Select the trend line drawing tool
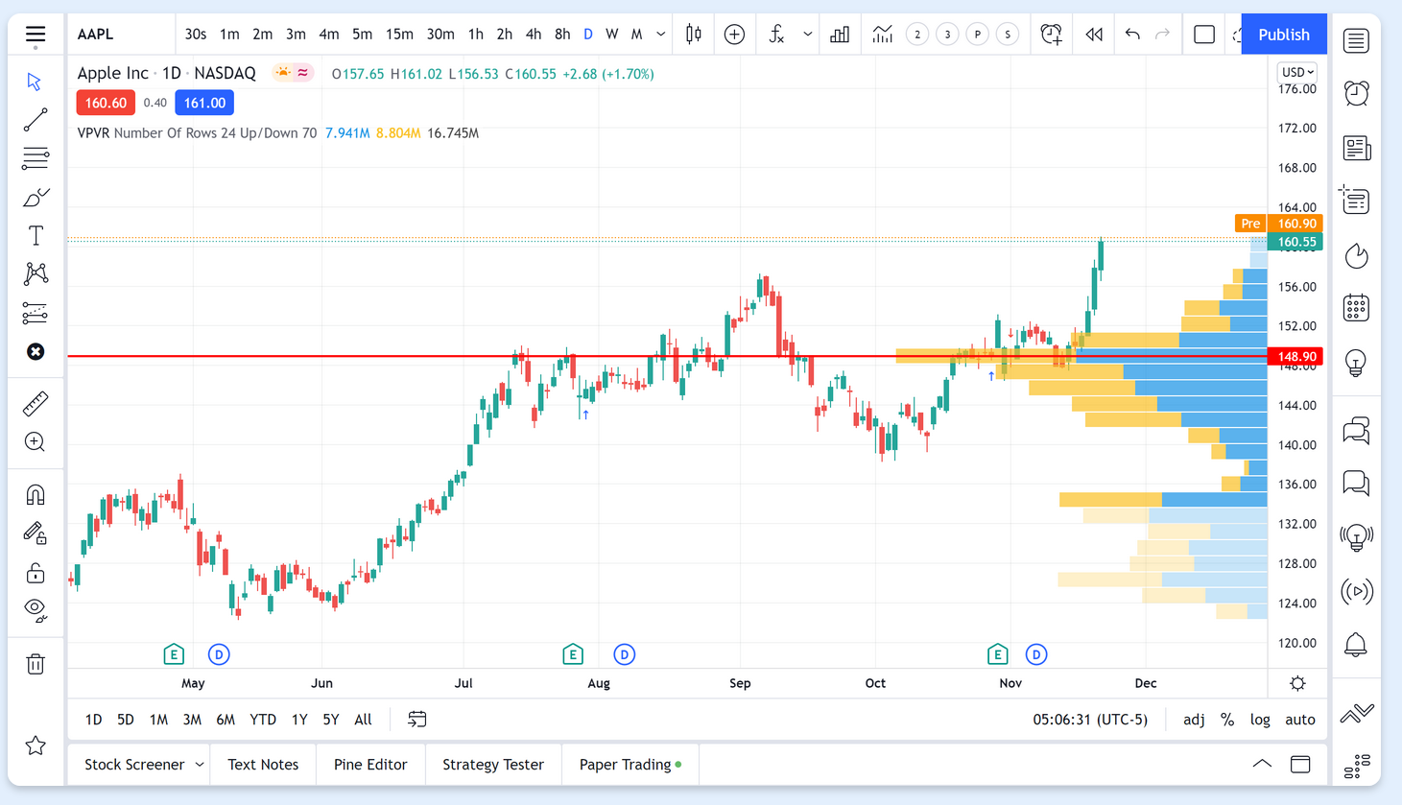This screenshot has width=1402, height=805. coord(36,120)
